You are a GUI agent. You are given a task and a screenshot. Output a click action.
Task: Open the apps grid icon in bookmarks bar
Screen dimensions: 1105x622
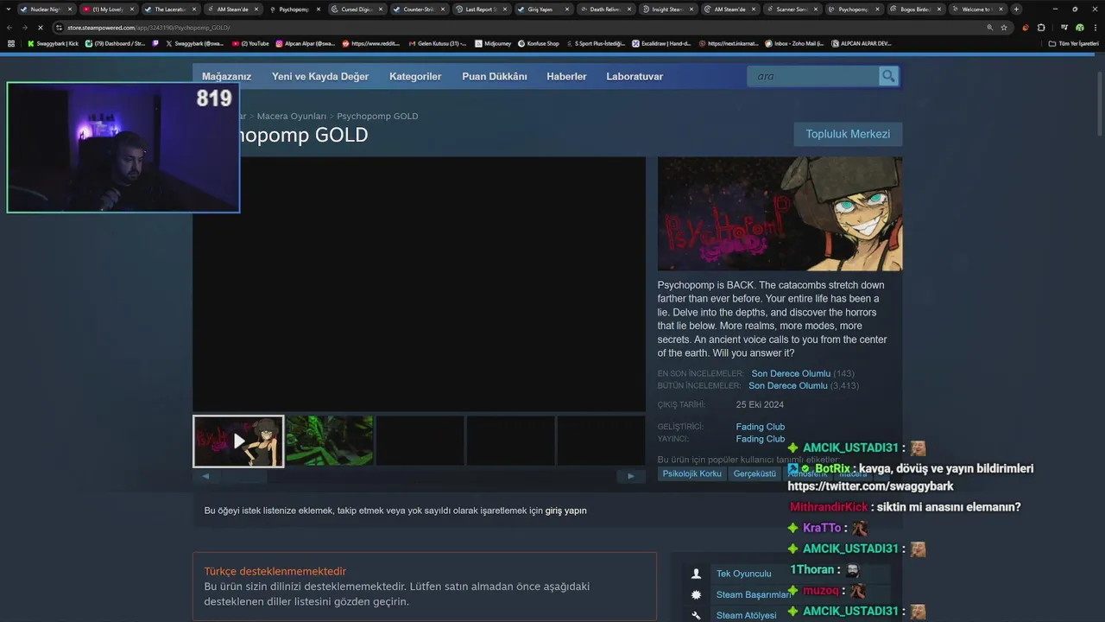point(10,43)
